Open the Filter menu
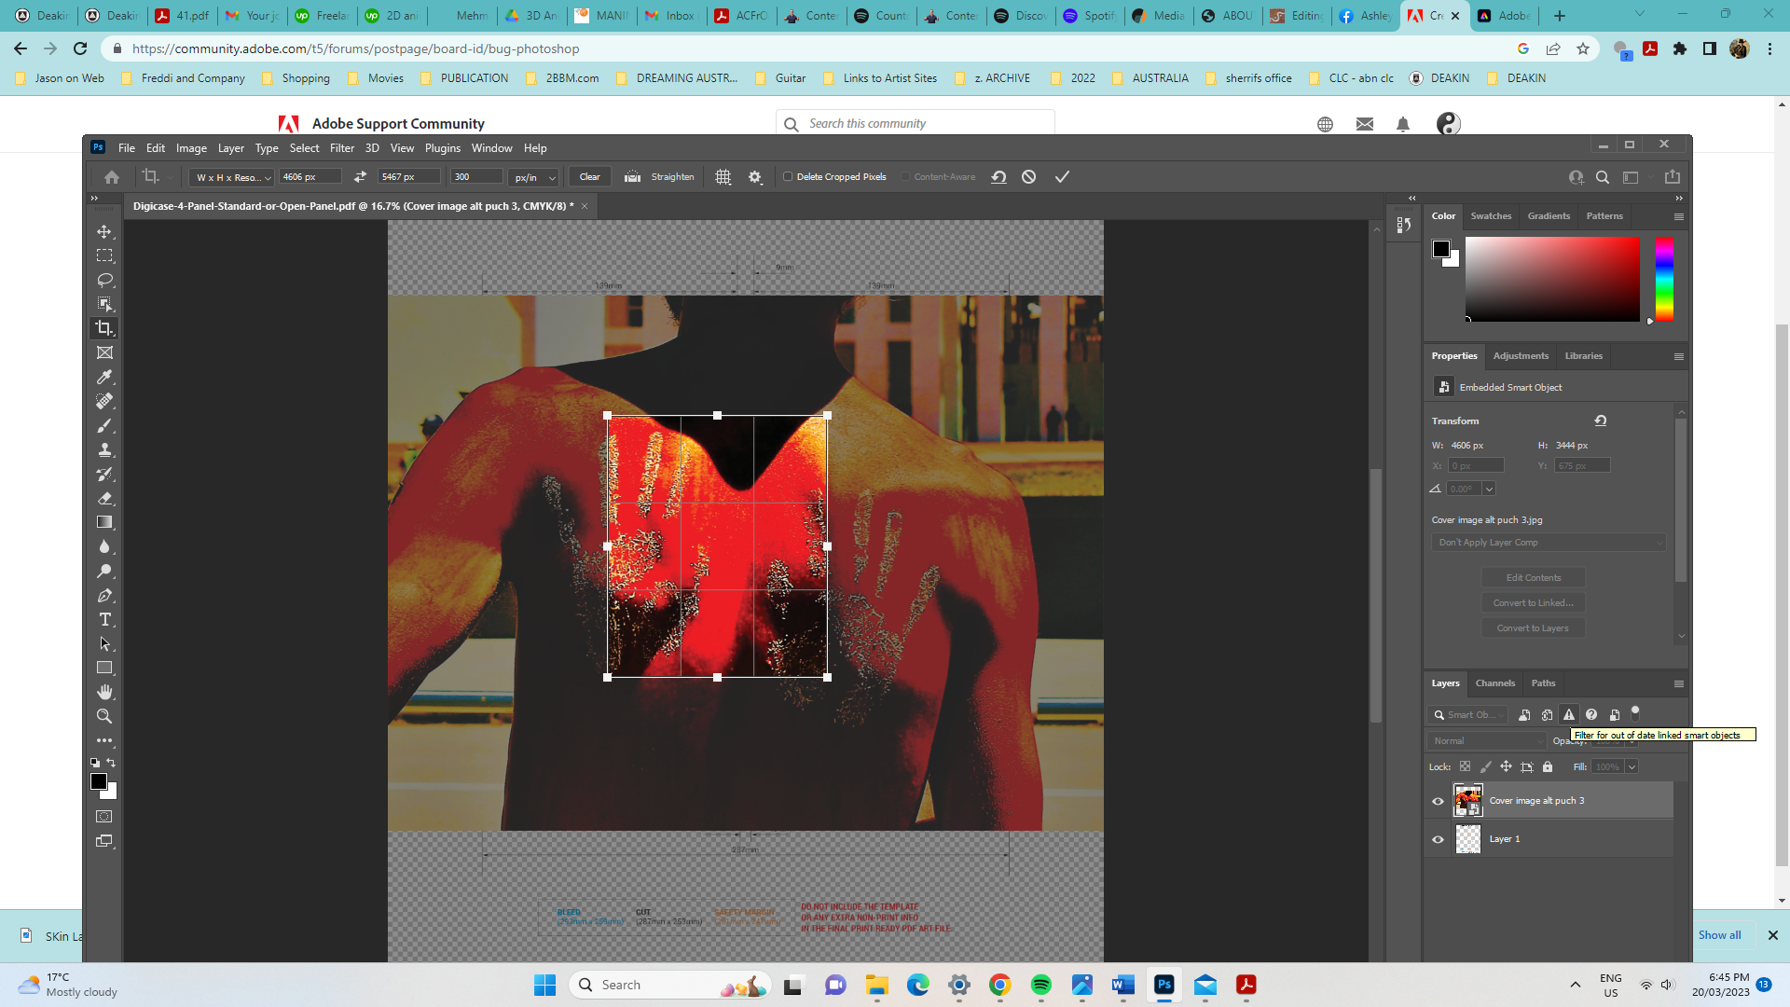Image resolution: width=1790 pixels, height=1007 pixels. [341, 148]
